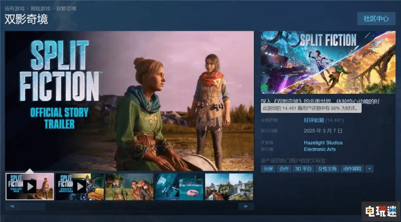Select the 合作 tag

(284, 168)
